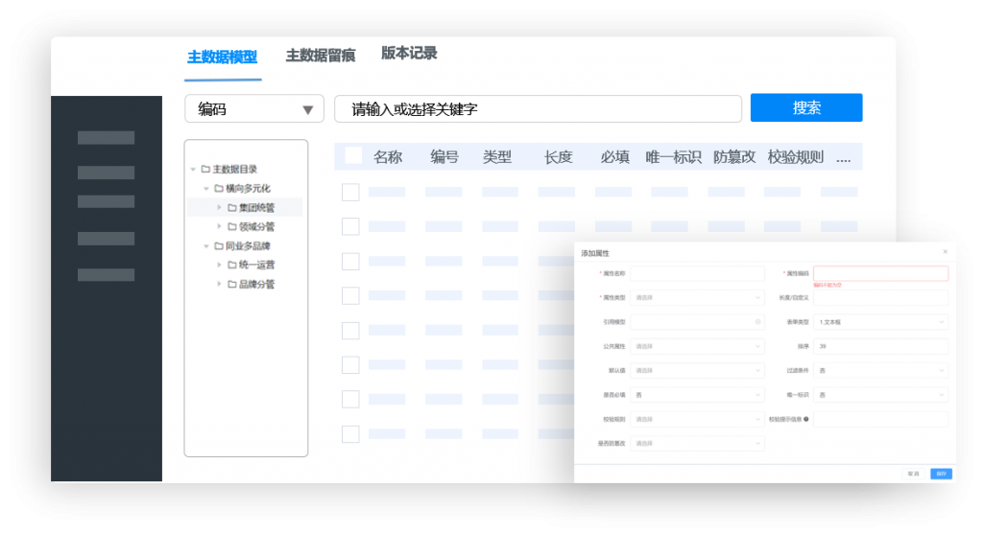Toggle the select-all checkbox in table header
This screenshot has height=534, width=983.
click(x=353, y=156)
